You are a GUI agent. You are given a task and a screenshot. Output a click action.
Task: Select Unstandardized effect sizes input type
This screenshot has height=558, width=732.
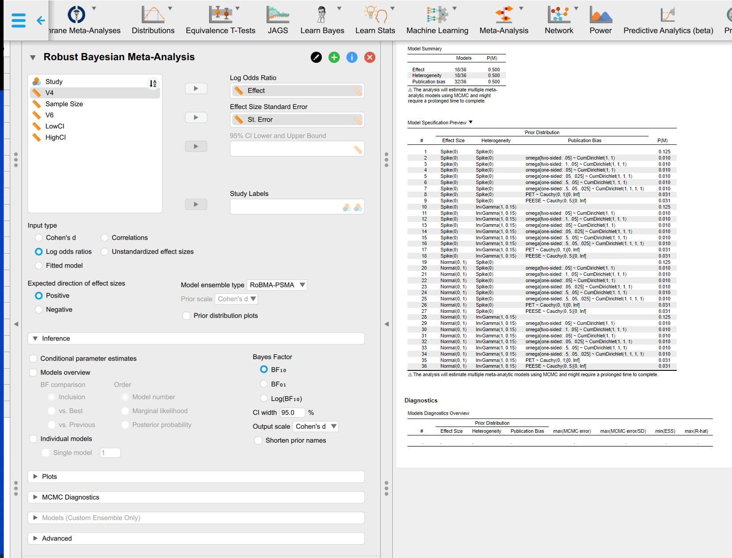tap(105, 251)
